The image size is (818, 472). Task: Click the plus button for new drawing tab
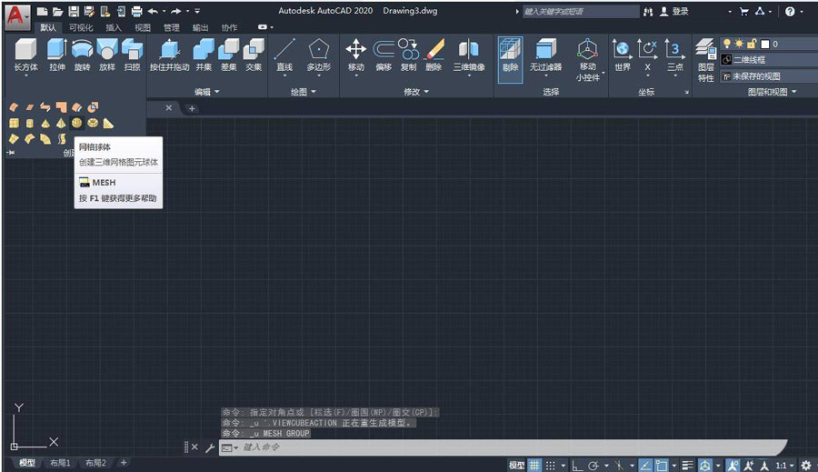click(x=192, y=108)
